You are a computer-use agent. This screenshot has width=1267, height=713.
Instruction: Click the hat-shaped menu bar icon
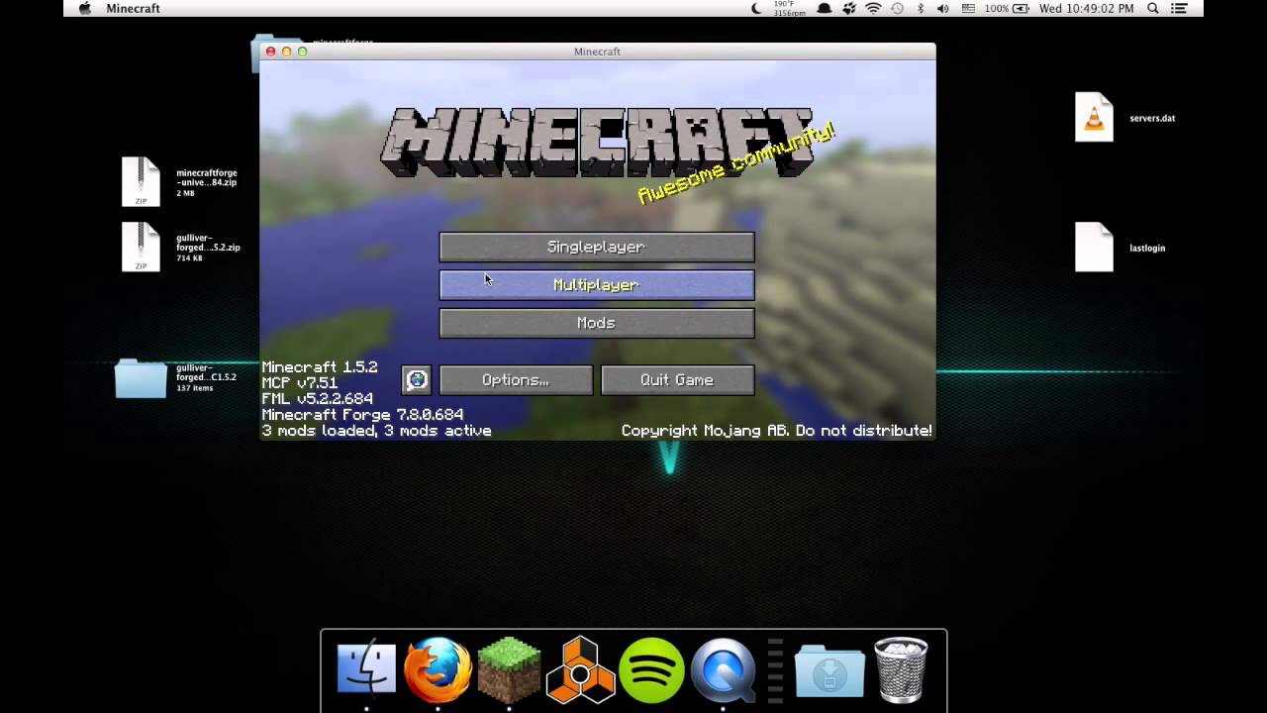coord(825,8)
